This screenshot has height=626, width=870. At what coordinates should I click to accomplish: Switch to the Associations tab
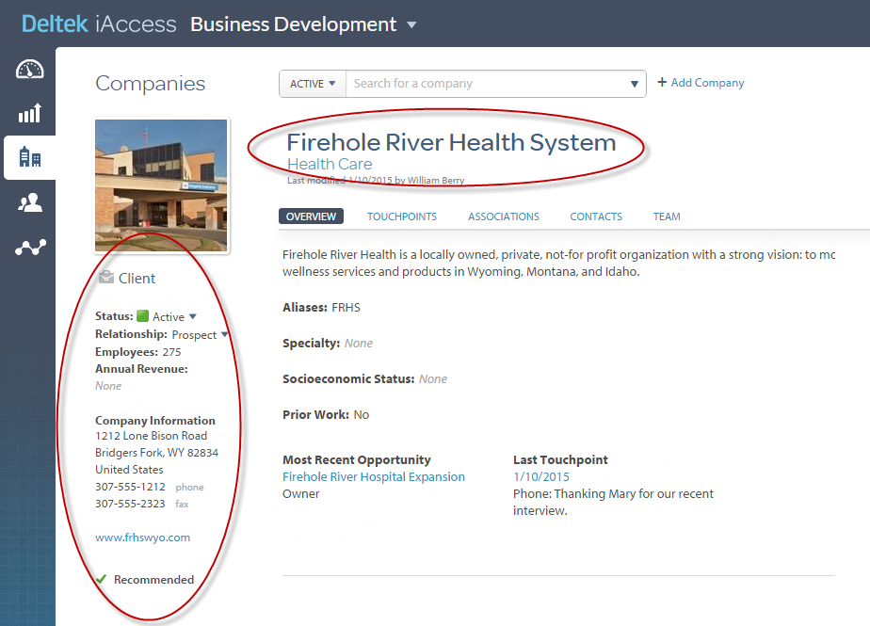tap(504, 217)
